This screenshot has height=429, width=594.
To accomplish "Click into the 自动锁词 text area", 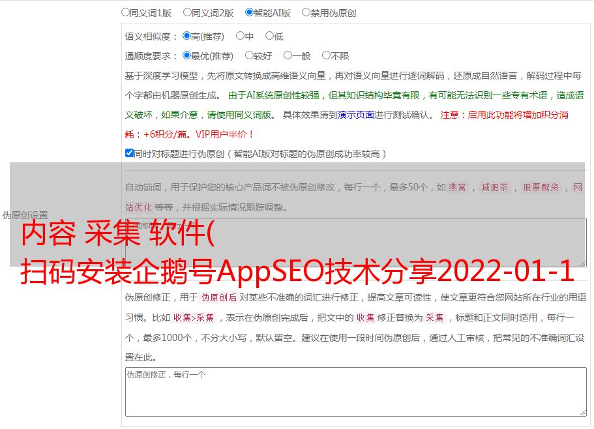I will click(x=355, y=242).
